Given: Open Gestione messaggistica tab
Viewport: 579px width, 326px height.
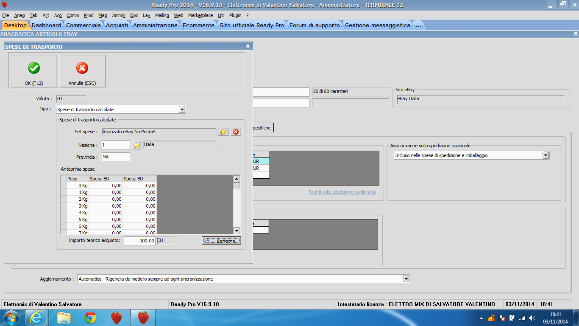Looking at the screenshot, I should [378, 25].
